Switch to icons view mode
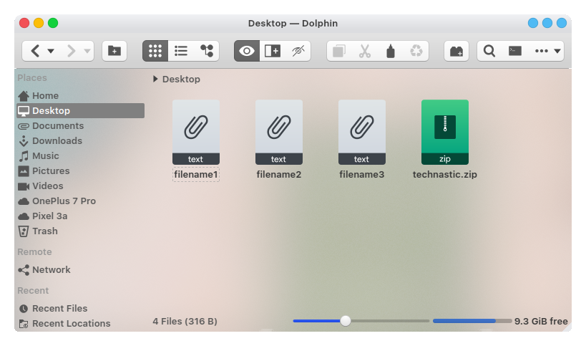 [x=155, y=51]
